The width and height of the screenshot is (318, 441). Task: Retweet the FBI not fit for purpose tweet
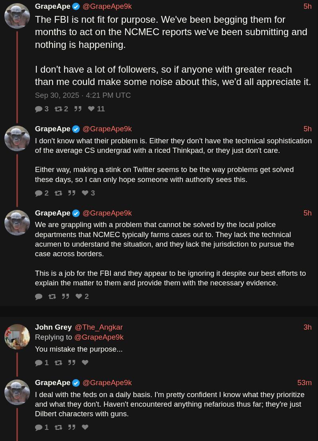[59, 109]
